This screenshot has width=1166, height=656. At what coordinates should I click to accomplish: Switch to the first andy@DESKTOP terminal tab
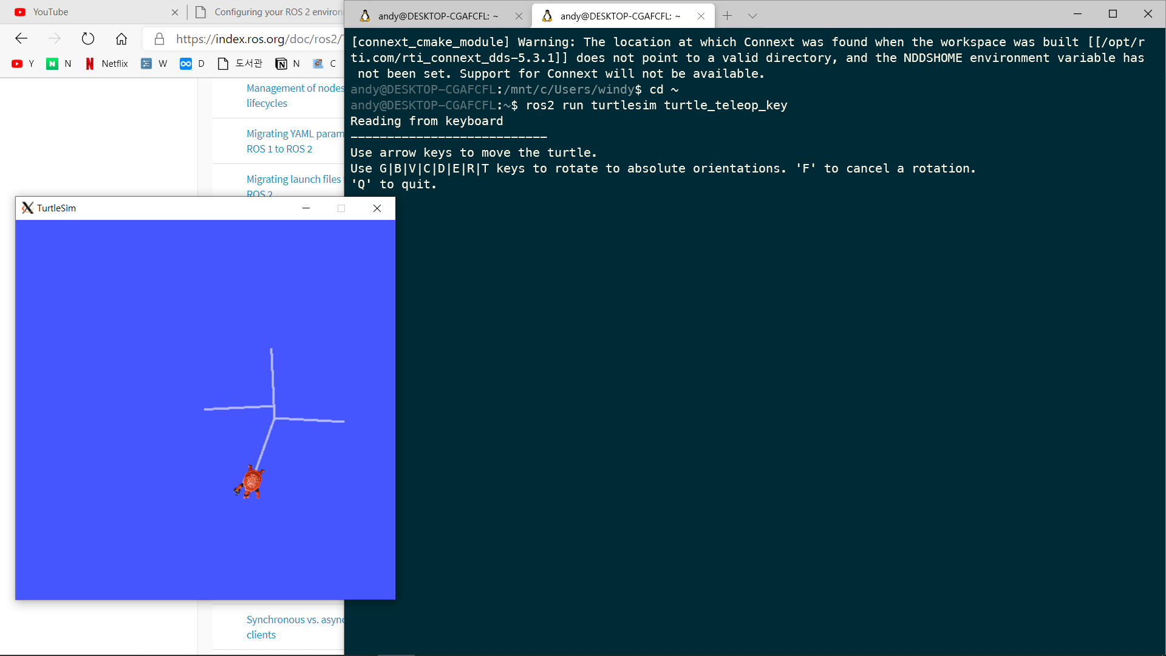coord(437,16)
